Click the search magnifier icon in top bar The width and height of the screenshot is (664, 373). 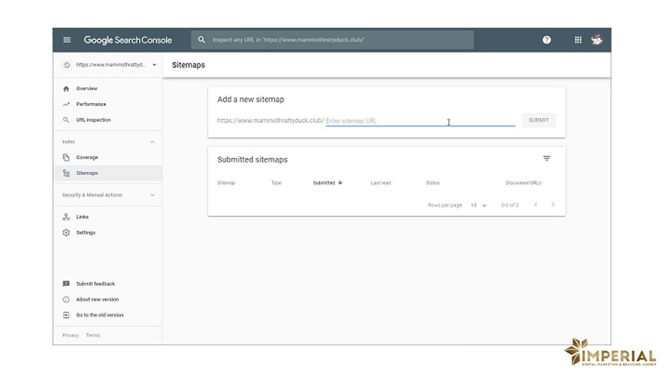pyautogui.click(x=202, y=40)
